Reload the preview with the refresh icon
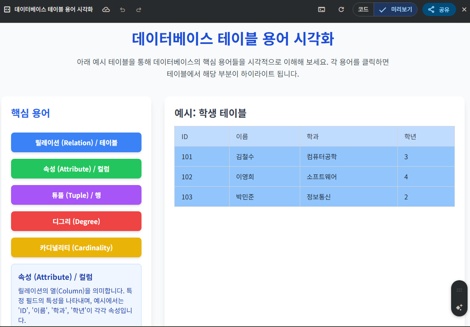 pyautogui.click(x=341, y=9)
